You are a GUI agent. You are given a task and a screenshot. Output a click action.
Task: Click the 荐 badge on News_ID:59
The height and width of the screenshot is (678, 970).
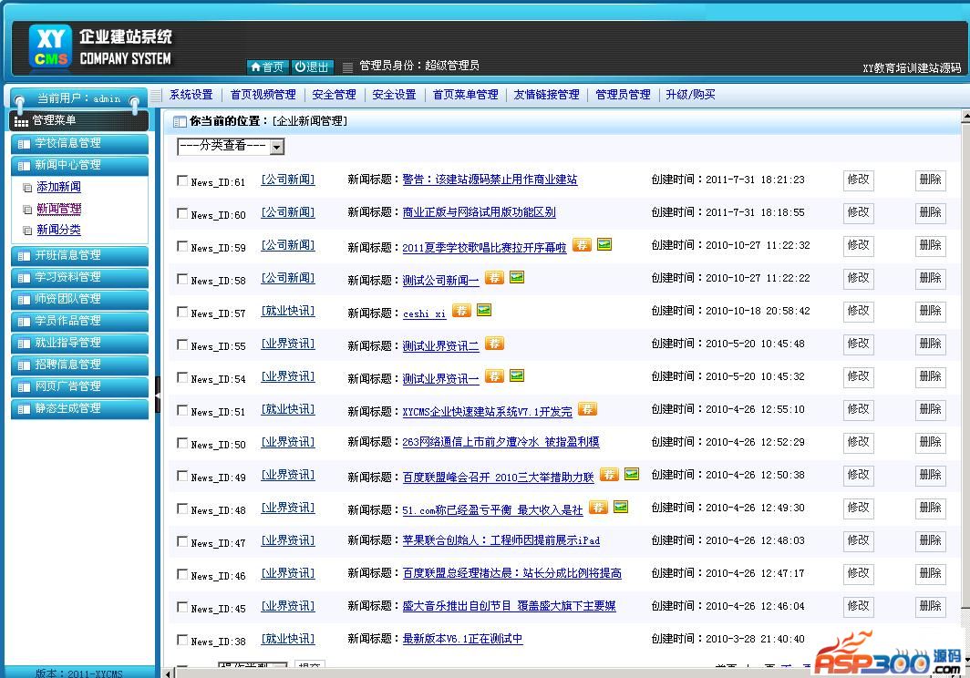(x=582, y=245)
